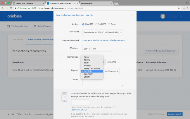Choose weekly in the repeat list
Viewport: 190px width, 119px height.
click(x=92, y=65)
